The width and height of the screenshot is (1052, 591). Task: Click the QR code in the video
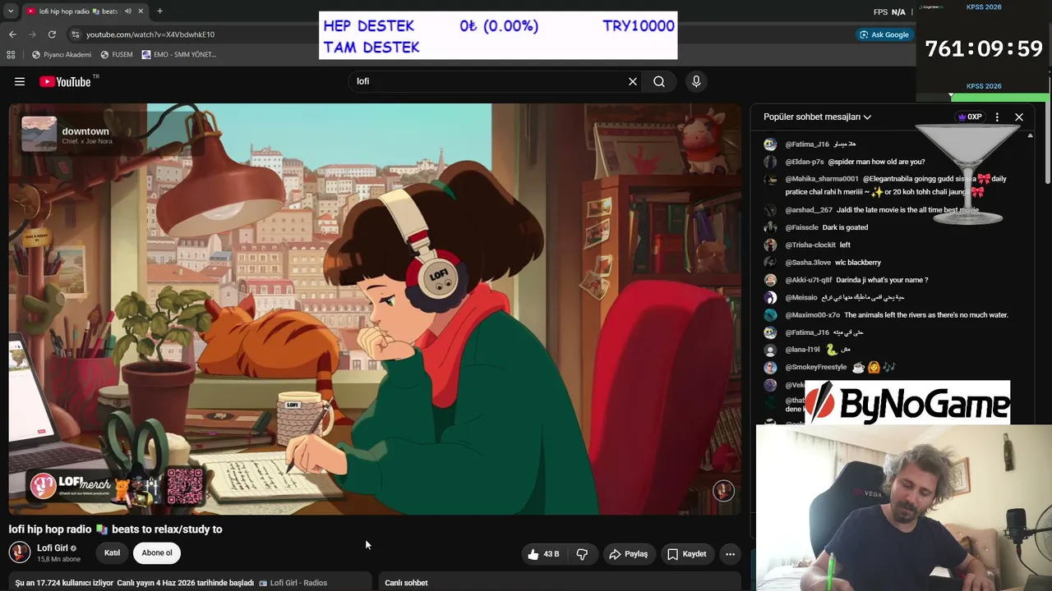[x=184, y=486]
